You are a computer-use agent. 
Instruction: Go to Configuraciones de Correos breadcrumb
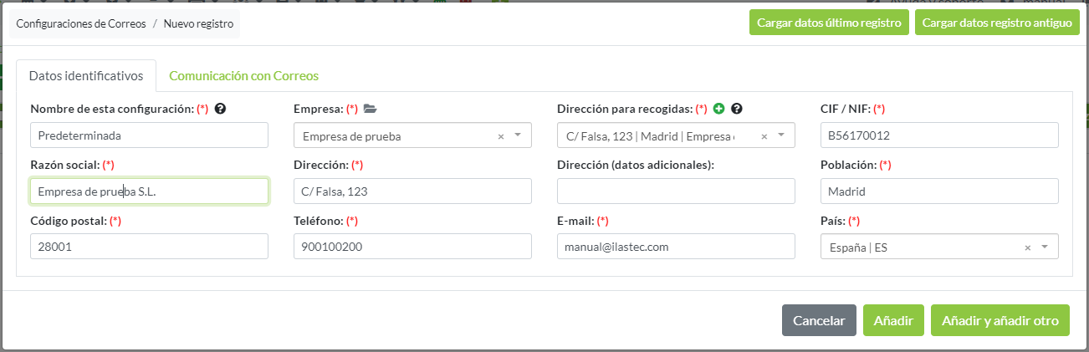(x=80, y=24)
